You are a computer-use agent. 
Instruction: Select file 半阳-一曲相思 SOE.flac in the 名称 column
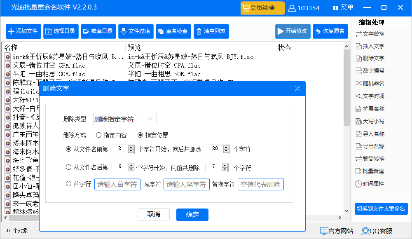click(x=49, y=74)
